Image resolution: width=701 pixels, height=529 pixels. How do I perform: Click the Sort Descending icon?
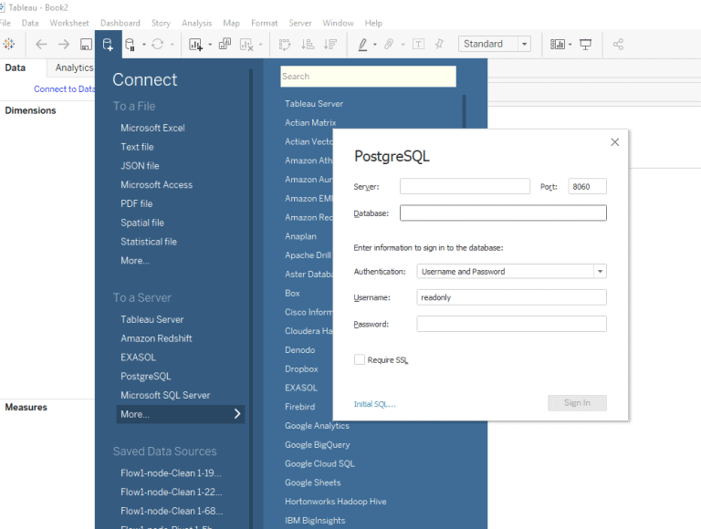(x=330, y=44)
